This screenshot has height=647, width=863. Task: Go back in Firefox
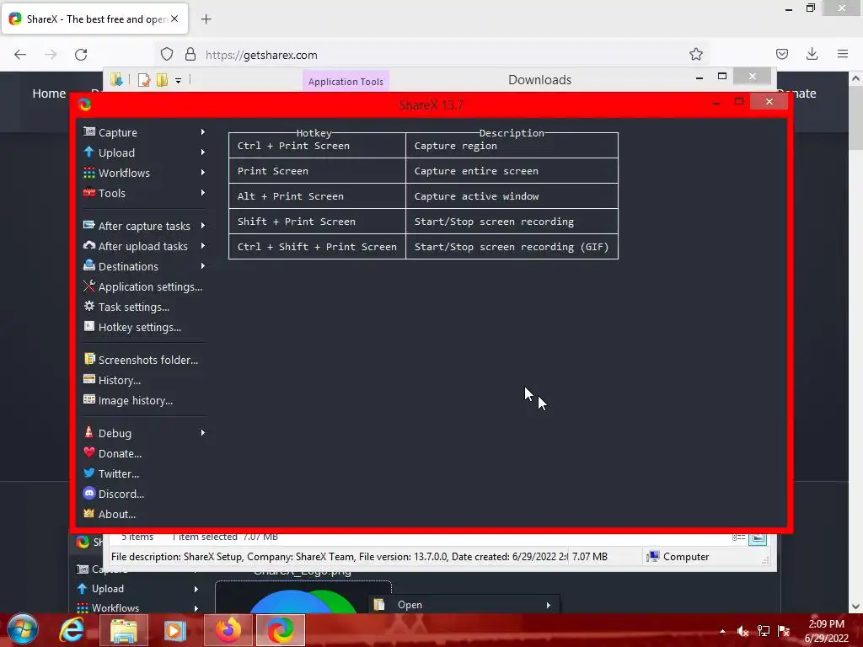[x=20, y=55]
